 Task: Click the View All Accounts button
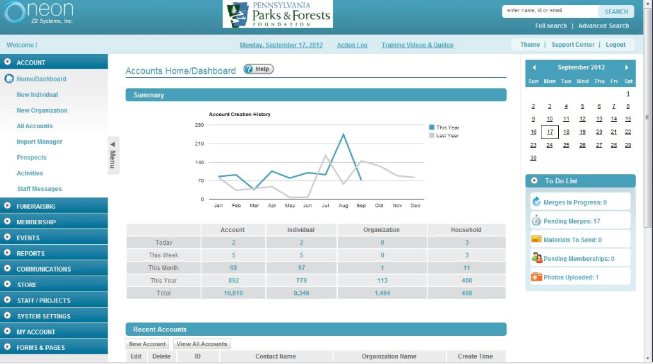click(x=202, y=344)
